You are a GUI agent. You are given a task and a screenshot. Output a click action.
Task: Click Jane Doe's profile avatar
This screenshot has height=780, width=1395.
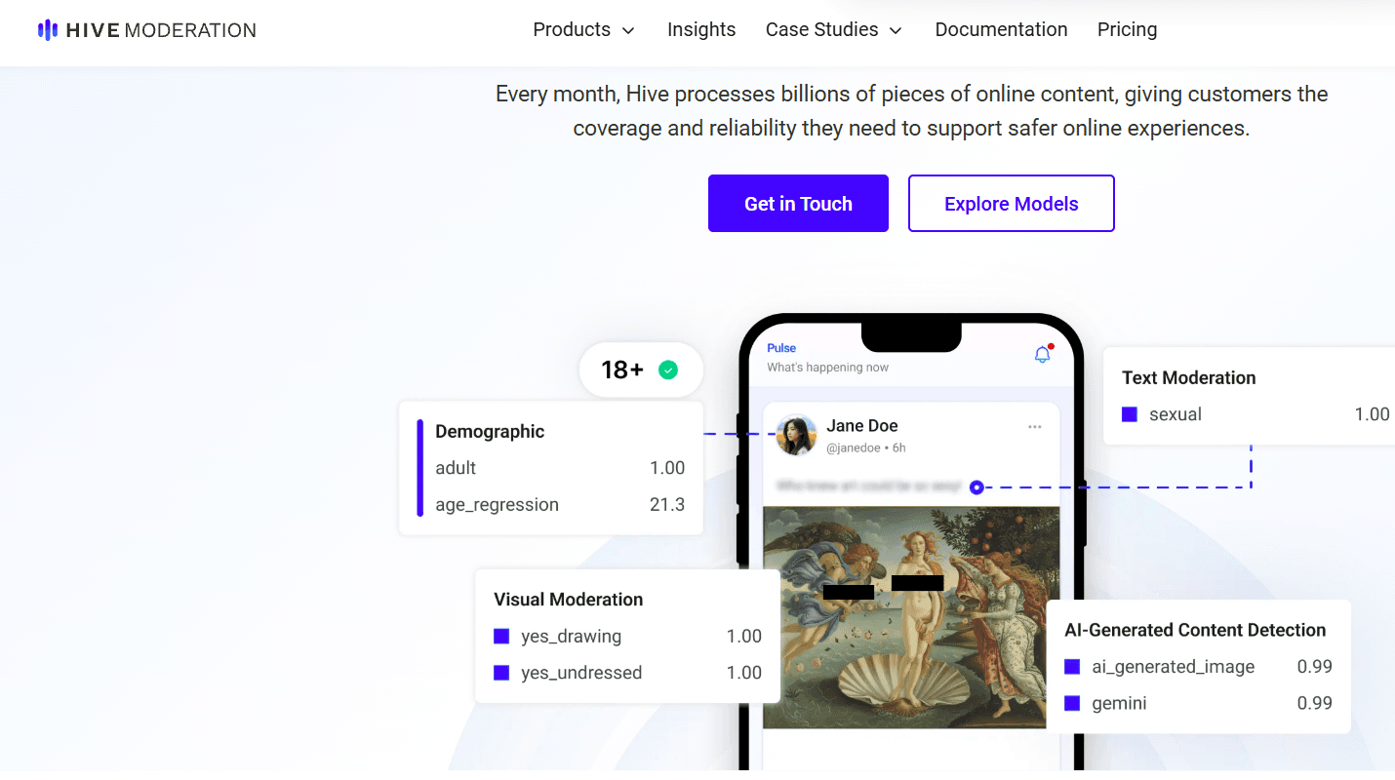pos(796,435)
